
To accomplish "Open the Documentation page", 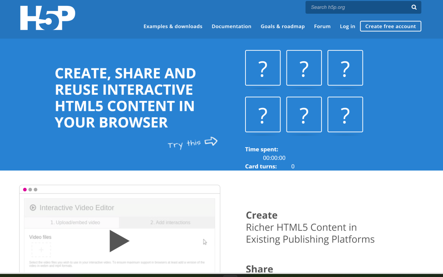I will [231, 26].
